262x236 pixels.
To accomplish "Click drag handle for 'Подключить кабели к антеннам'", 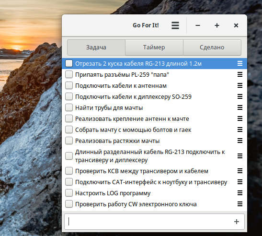I will [x=240, y=85].
